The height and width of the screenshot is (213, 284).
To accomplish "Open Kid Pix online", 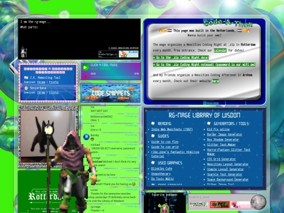I will point(218,129).
